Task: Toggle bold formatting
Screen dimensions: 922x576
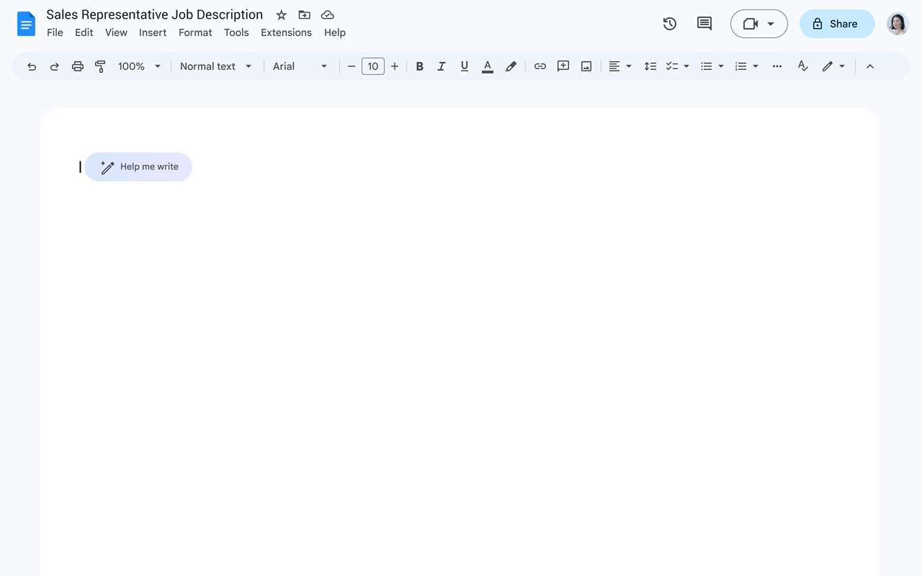Action: (419, 66)
